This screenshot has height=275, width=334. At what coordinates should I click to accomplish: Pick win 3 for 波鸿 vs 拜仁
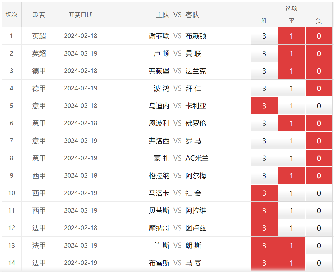click(264, 88)
